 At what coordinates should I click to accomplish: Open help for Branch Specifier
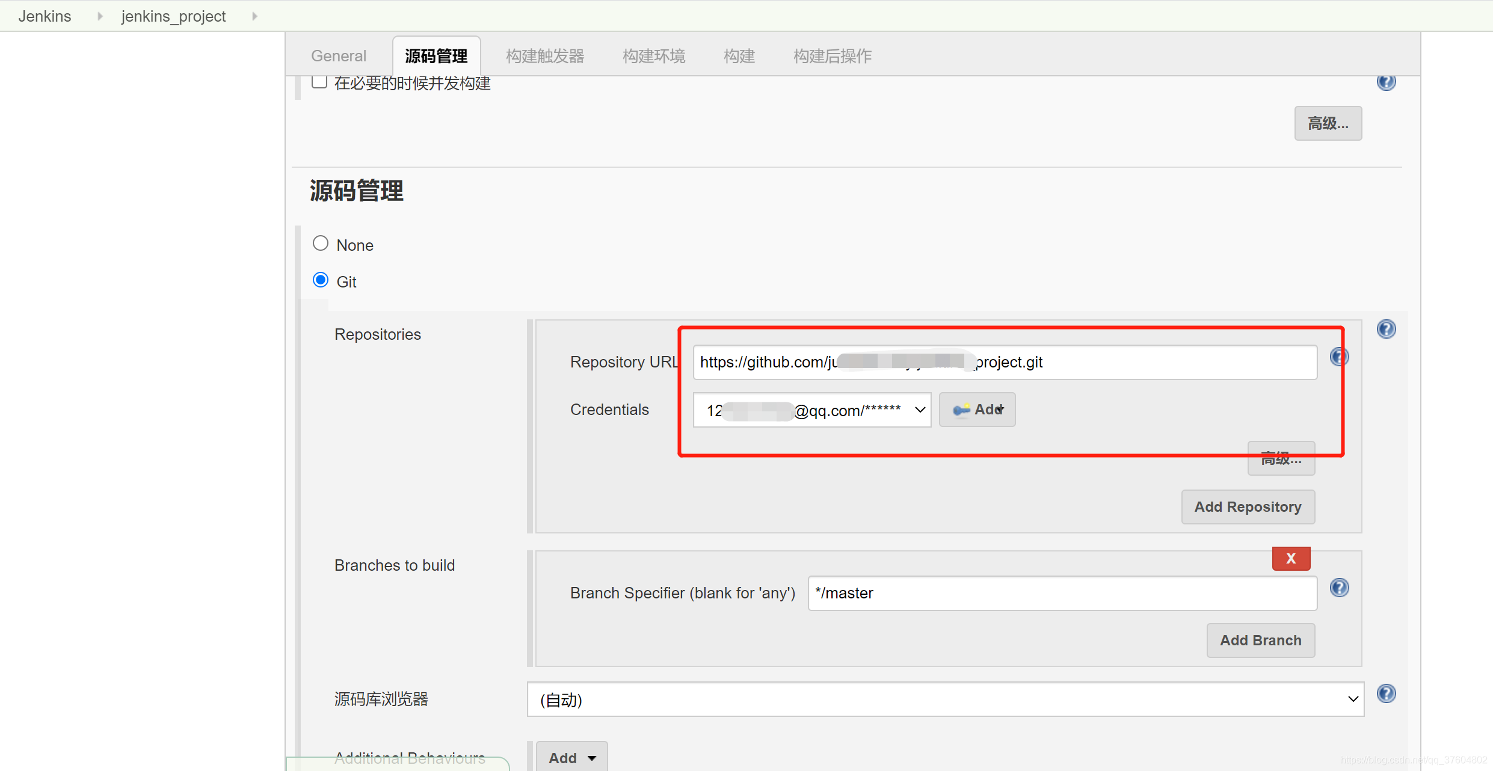1340,588
